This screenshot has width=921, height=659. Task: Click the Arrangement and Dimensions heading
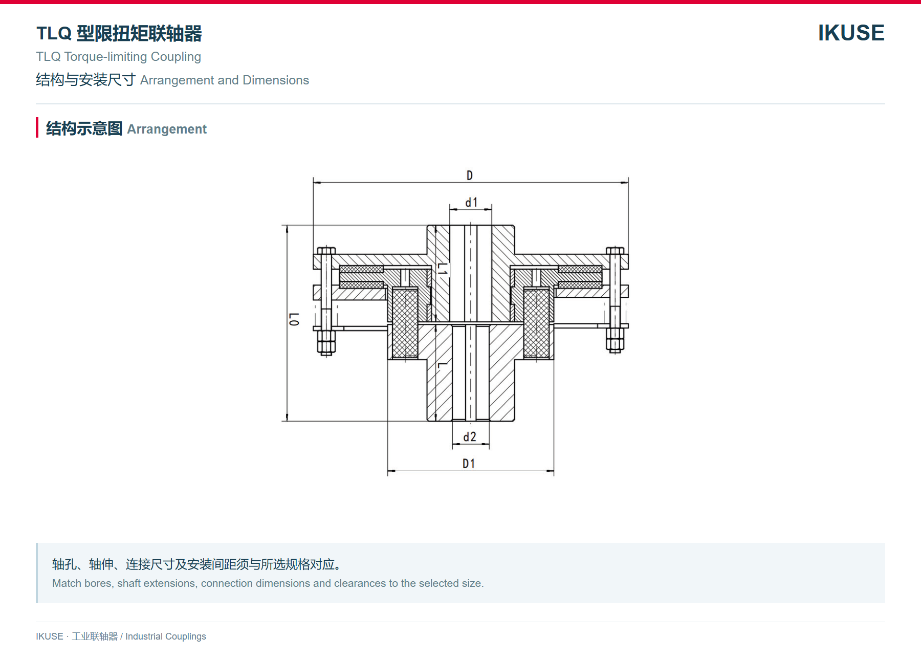[225, 80]
